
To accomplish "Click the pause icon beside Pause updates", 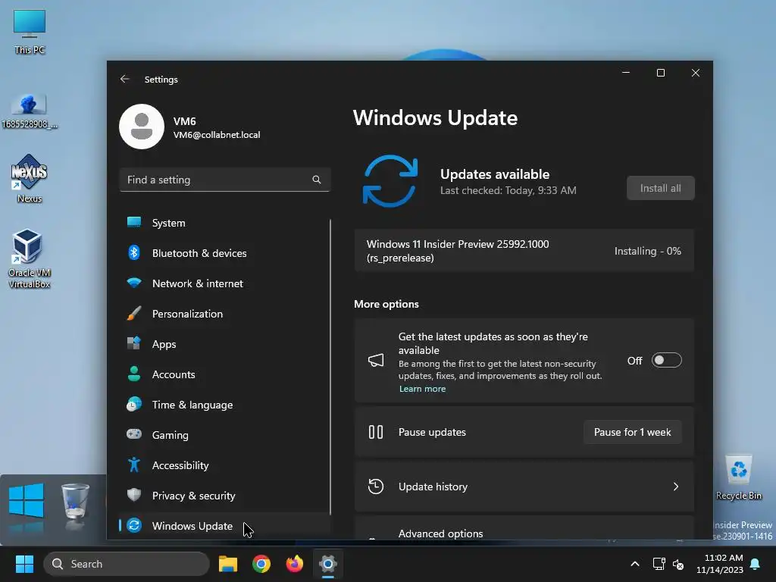I will point(376,432).
